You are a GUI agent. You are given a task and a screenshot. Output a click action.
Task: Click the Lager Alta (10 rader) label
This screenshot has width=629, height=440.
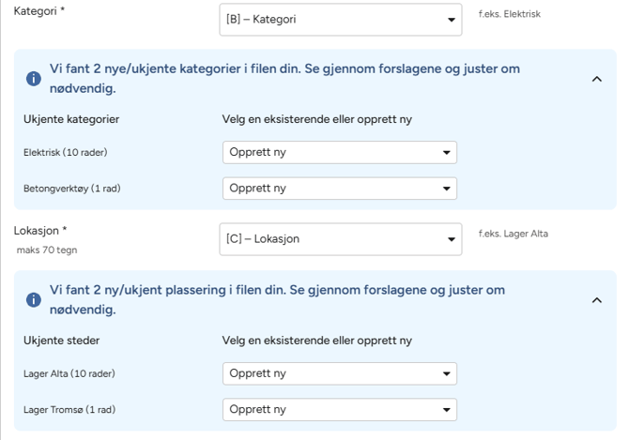pyautogui.click(x=69, y=373)
